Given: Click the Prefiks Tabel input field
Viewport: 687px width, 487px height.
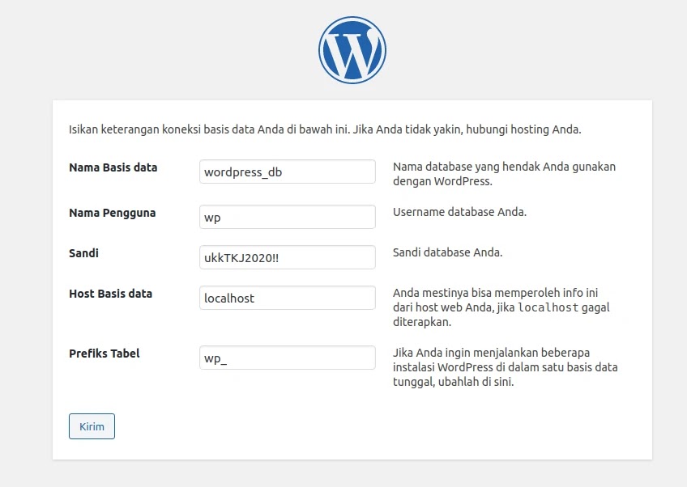Looking at the screenshot, I should [287, 357].
